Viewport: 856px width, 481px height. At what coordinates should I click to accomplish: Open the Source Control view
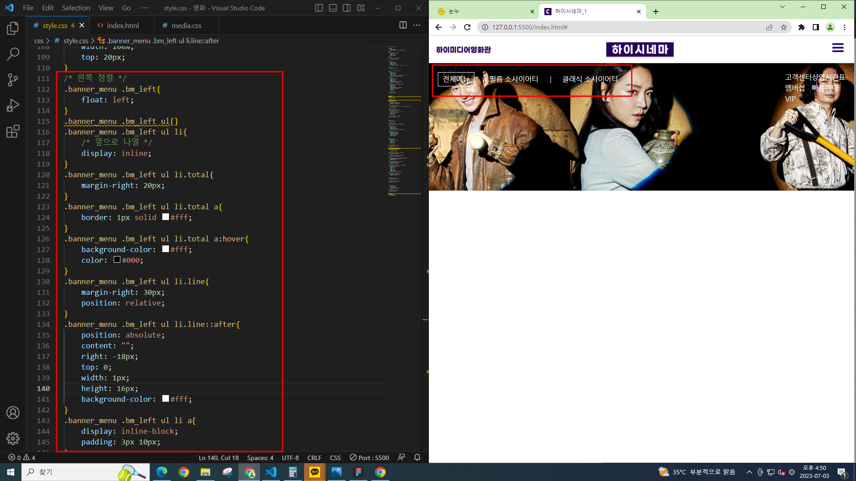click(x=13, y=80)
